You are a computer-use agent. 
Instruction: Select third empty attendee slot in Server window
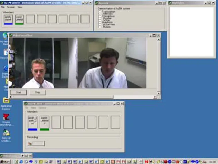click(52, 19)
